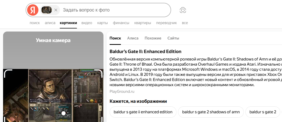Visit the PlayGround.ru source link
The image size is (282, 122).
(x=122, y=91)
